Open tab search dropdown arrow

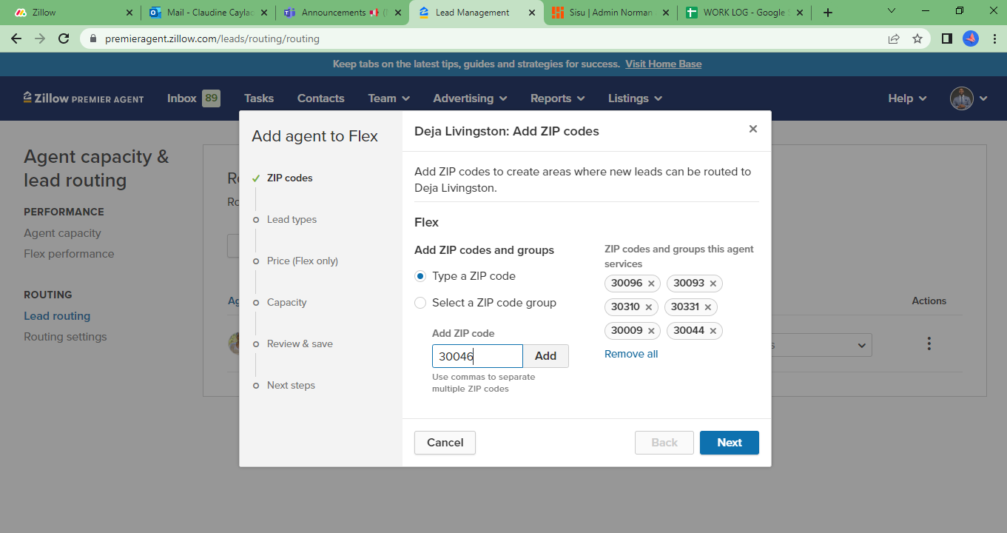pyautogui.click(x=891, y=11)
